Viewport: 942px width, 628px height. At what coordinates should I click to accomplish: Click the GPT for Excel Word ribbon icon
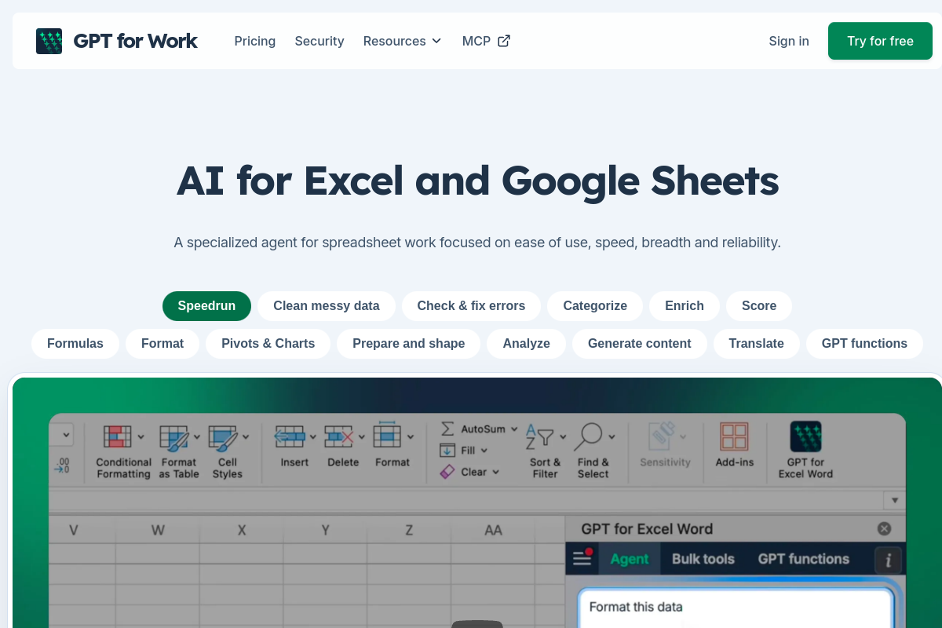click(805, 436)
